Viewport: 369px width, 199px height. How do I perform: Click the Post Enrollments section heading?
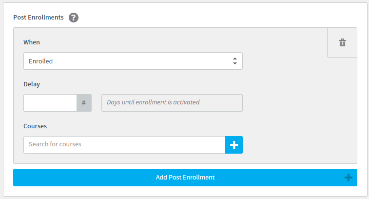[39, 18]
